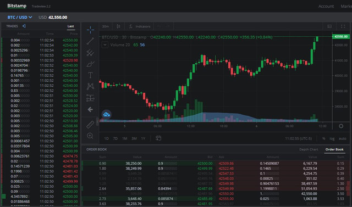Viewport: 352px width, 207px height.
Task: Switch to the Depth Chart tab
Action: (309, 149)
